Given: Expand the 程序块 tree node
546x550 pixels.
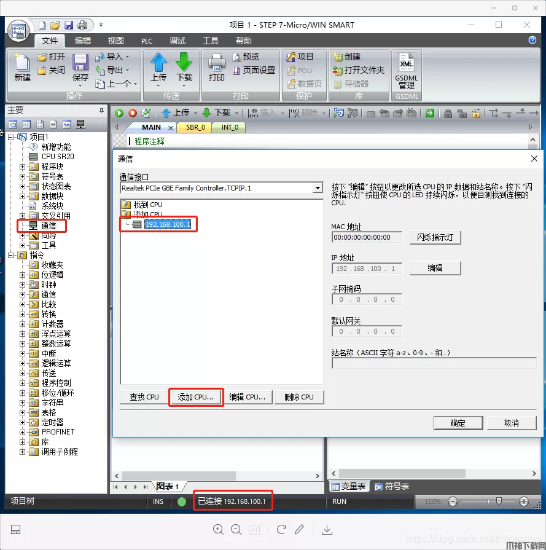Looking at the screenshot, I should click(23, 167).
